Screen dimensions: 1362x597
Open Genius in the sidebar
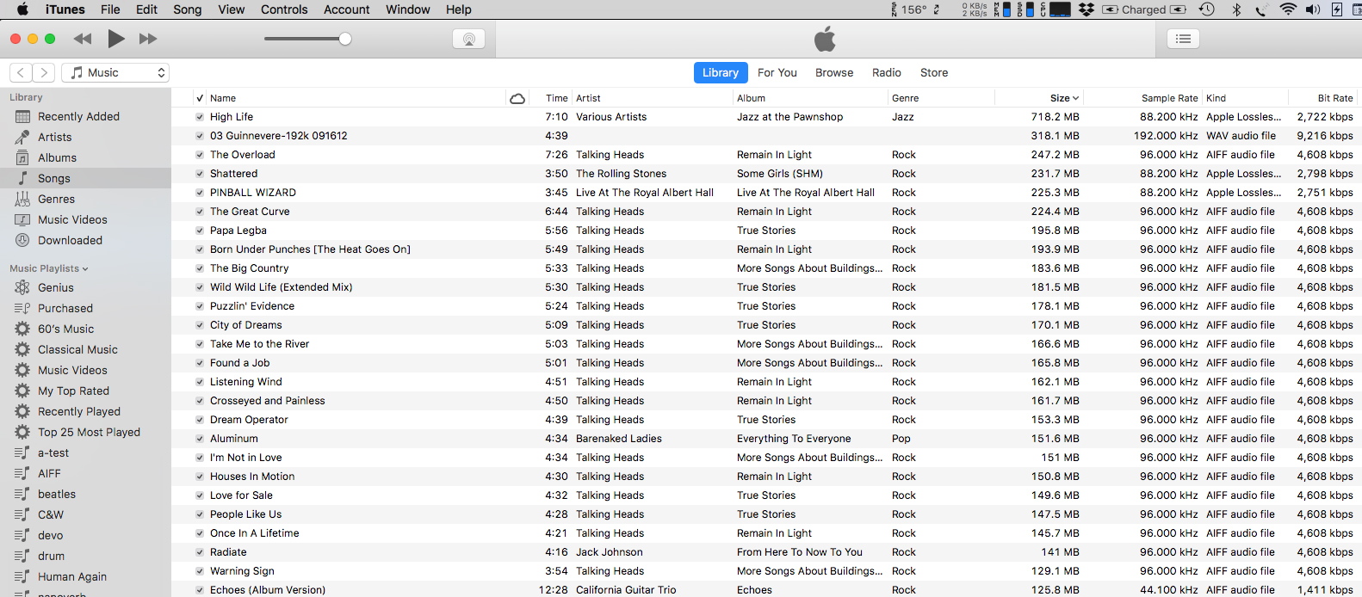coord(55,287)
